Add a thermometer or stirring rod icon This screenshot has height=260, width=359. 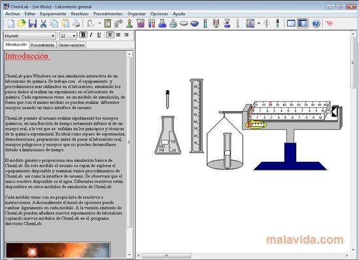pyautogui.click(x=237, y=24)
